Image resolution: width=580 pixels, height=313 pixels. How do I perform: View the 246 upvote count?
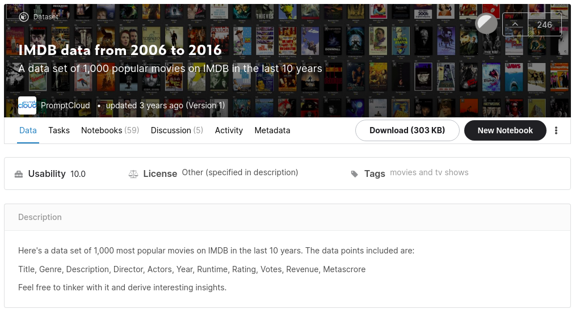click(x=544, y=25)
